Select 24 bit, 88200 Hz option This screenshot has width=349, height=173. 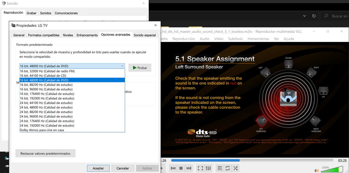[72, 112]
